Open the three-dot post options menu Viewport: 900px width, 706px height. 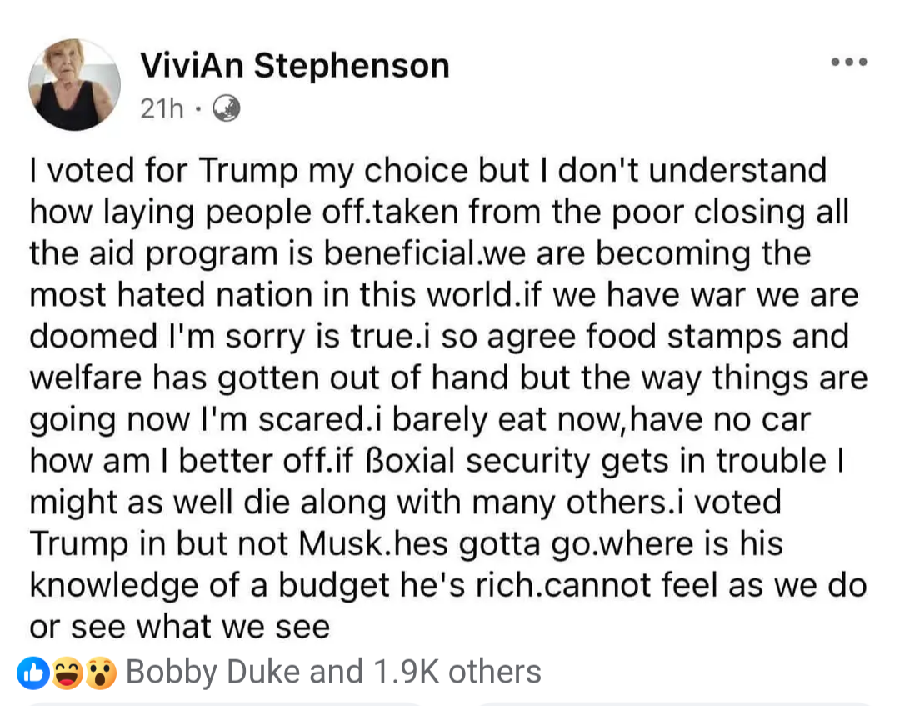pyautogui.click(x=849, y=62)
